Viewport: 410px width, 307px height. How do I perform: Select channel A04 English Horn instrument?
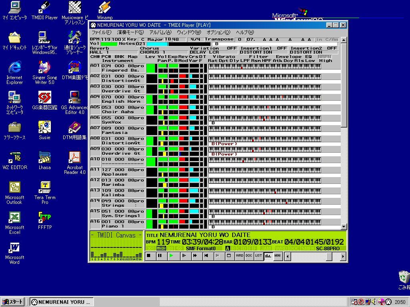click(123, 99)
